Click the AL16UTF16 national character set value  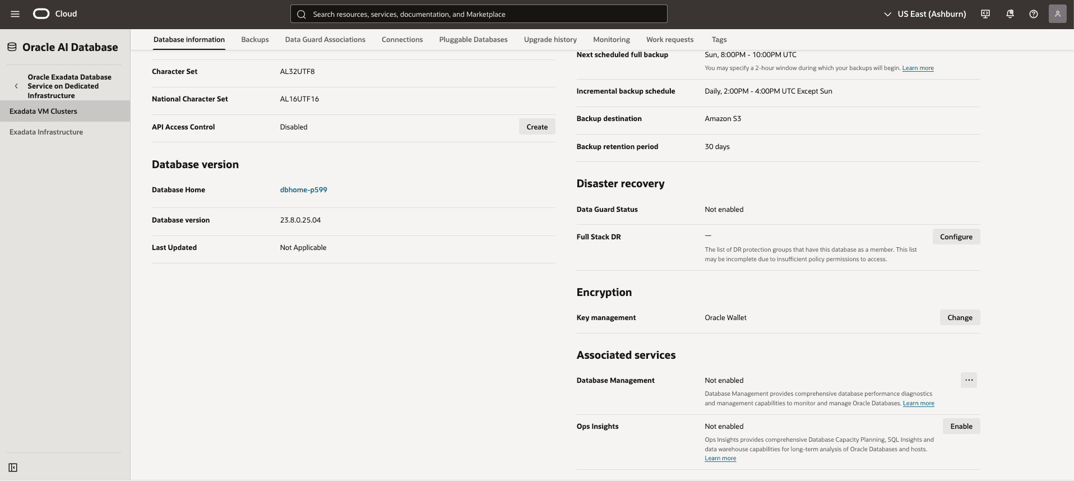(x=299, y=99)
